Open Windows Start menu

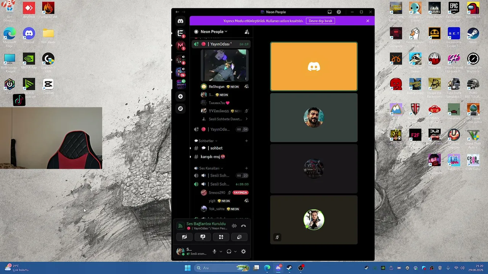[x=188, y=268]
